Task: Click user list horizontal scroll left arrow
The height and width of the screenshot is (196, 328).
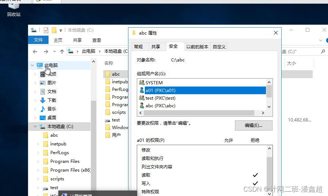Action: 140,113
